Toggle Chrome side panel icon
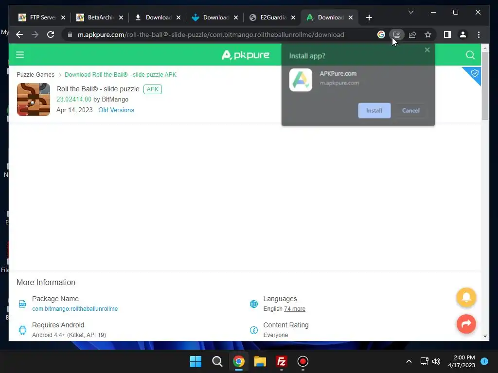This screenshot has height=373, width=498. 447,34
